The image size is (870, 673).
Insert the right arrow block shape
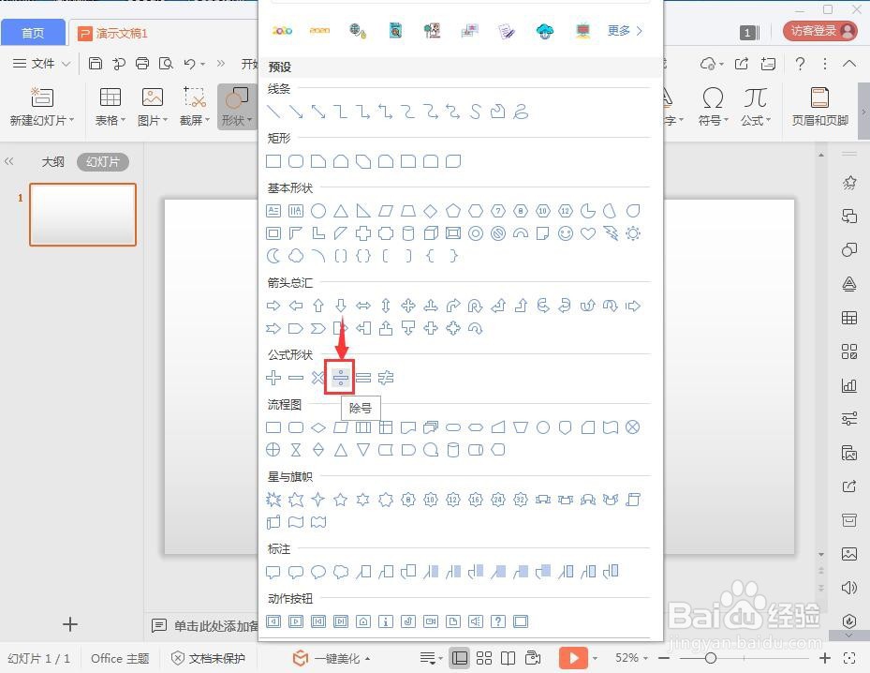tap(273, 306)
